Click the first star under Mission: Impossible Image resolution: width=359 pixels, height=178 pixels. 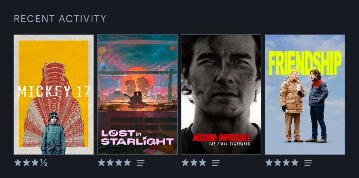(185, 163)
